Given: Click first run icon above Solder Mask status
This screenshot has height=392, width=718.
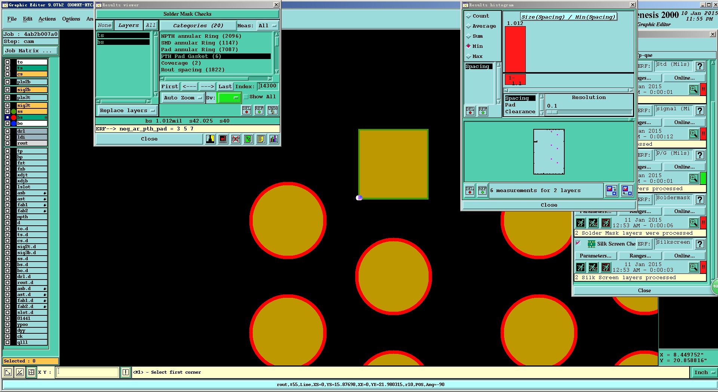Looking at the screenshot, I should [x=580, y=223].
